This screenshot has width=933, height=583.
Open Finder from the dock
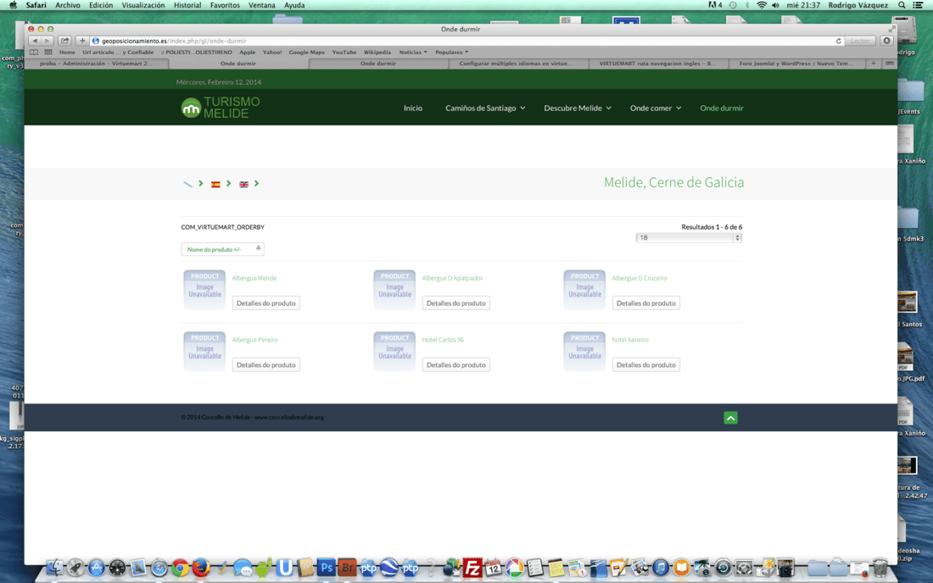pyautogui.click(x=54, y=568)
